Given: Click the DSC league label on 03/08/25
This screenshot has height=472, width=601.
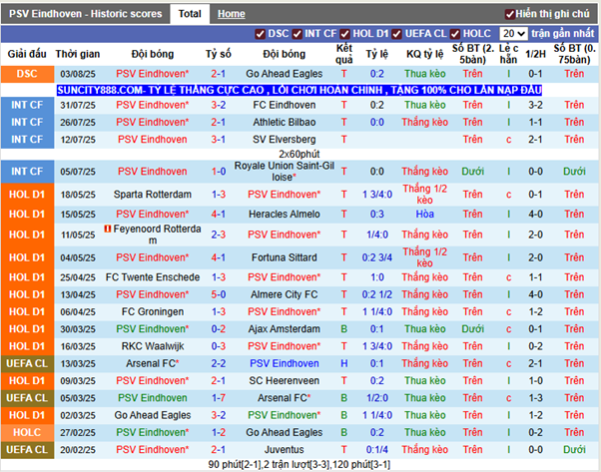Looking at the screenshot, I should click(27, 74).
